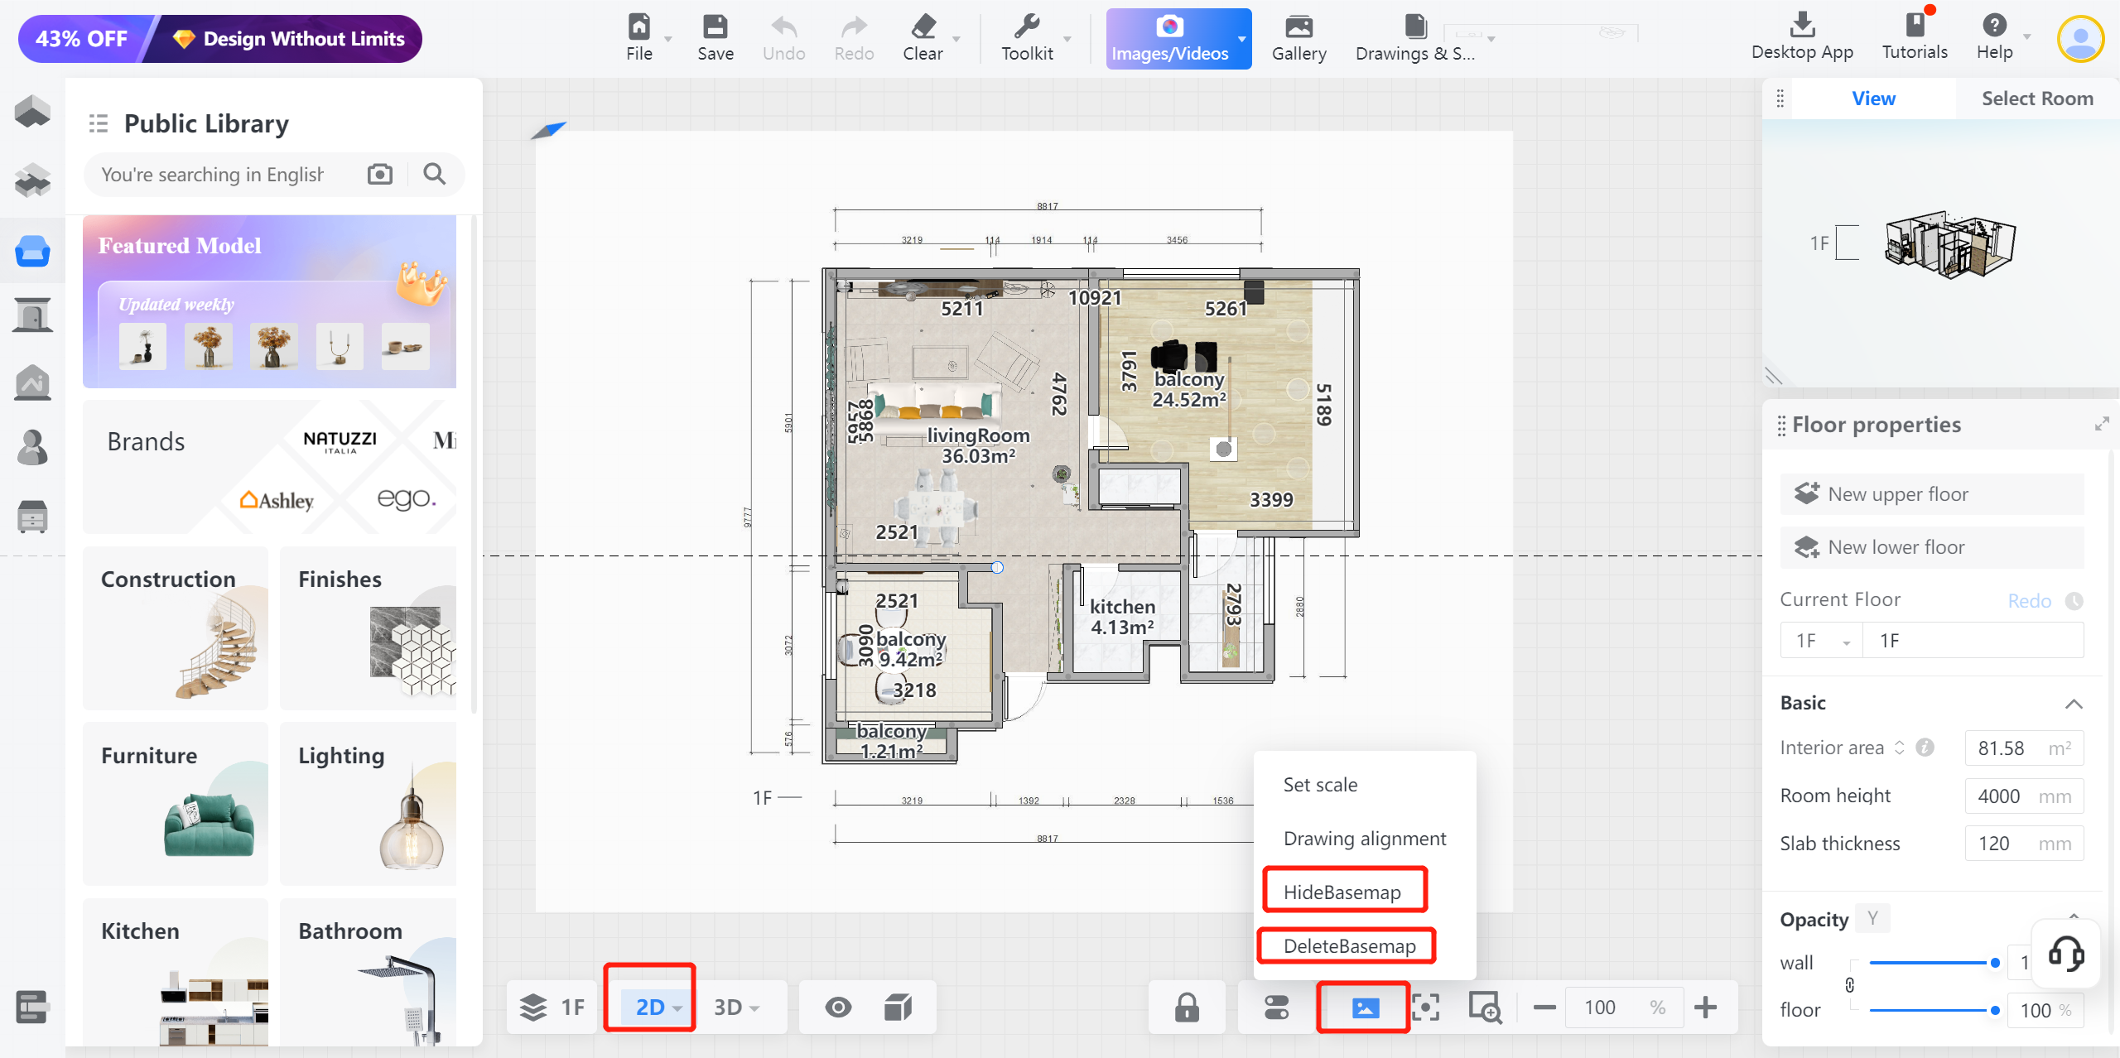Click the basemap image icon in bottom toolbar
This screenshot has width=2120, height=1058.
[1365, 1008]
